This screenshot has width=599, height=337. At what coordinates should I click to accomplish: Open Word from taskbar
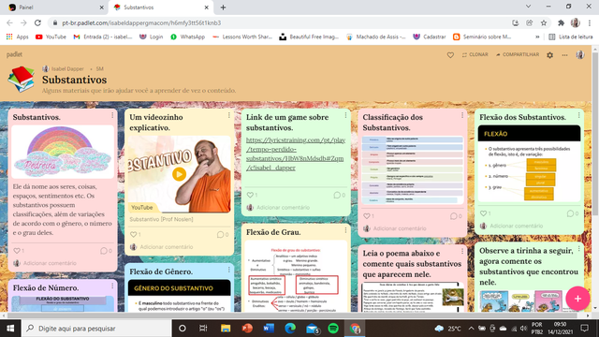coord(269,329)
